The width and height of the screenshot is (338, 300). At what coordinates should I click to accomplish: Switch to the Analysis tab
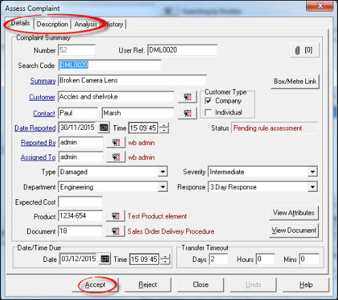coord(86,24)
